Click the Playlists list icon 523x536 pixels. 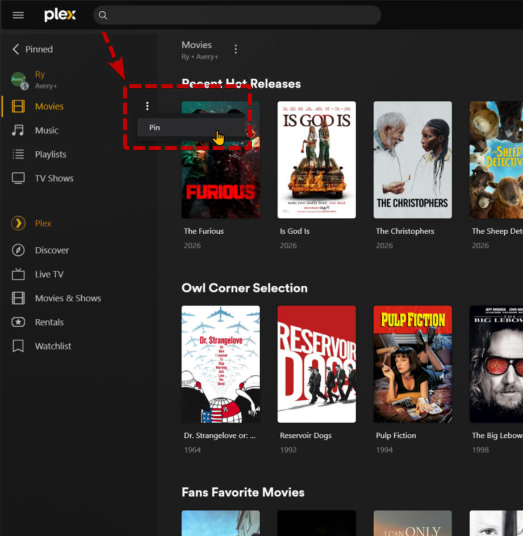point(18,154)
